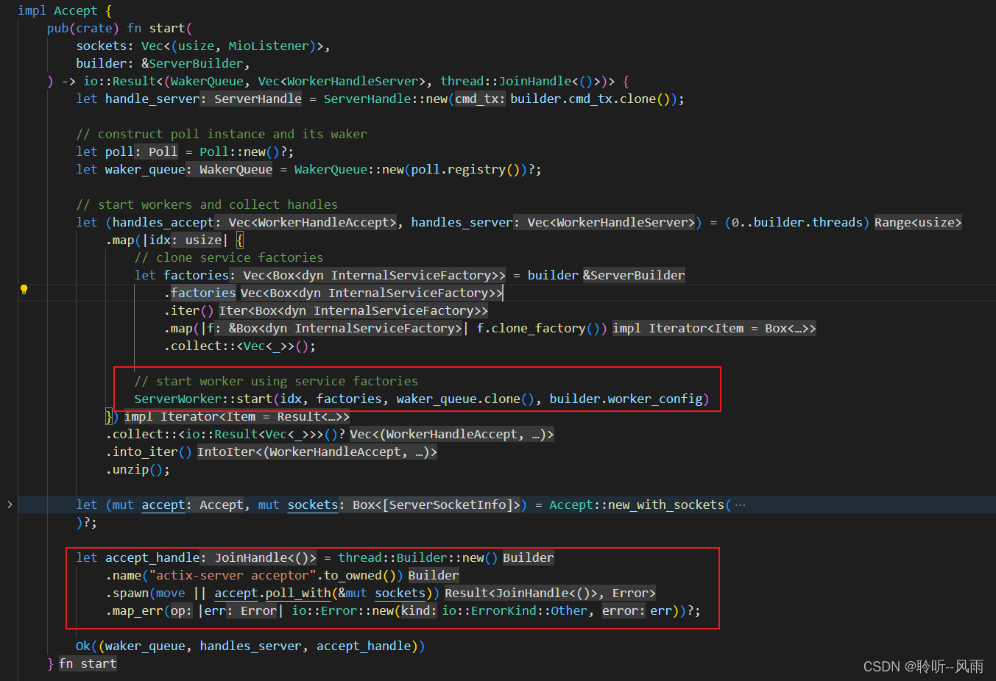
Task: Click the 'impl' keyword on the first line
Action: pos(32,10)
